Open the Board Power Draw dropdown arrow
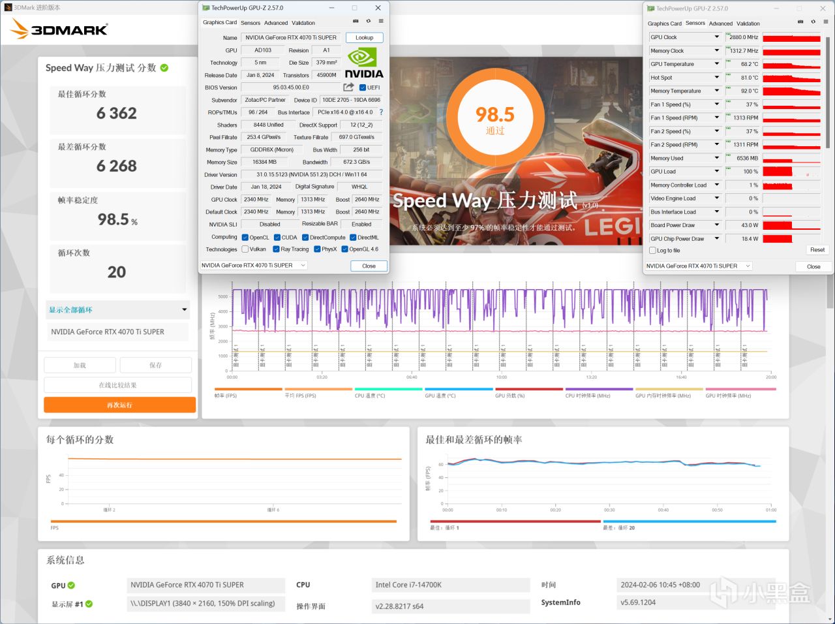 (716, 225)
